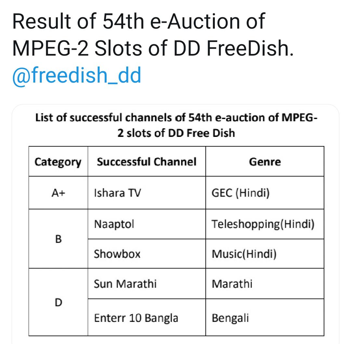Click the Genre column header

[265, 162]
